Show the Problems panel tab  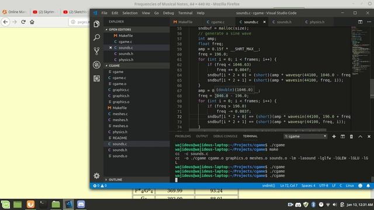183,136
